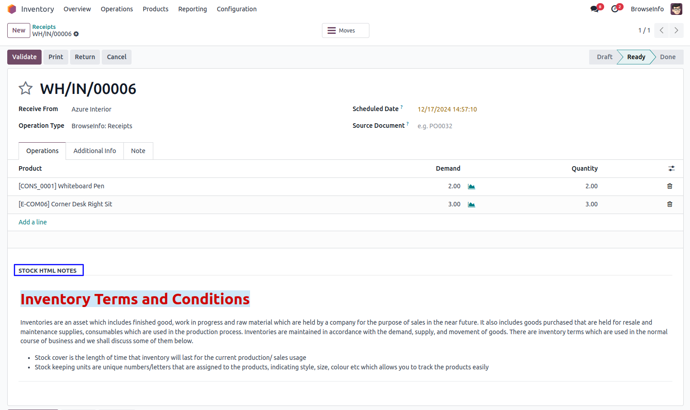Go to the previous record arrow
Image resolution: width=690 pixels, height=410 pixels.
coord(662,30)
